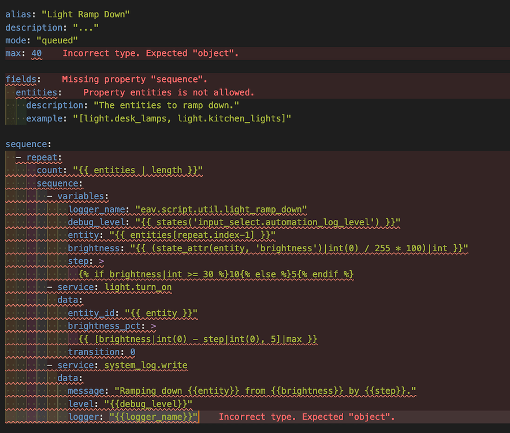Click the "Ramping down {{entity}}" message string
This screenshot has height=433, width=510.
click(x=265, y=391)
